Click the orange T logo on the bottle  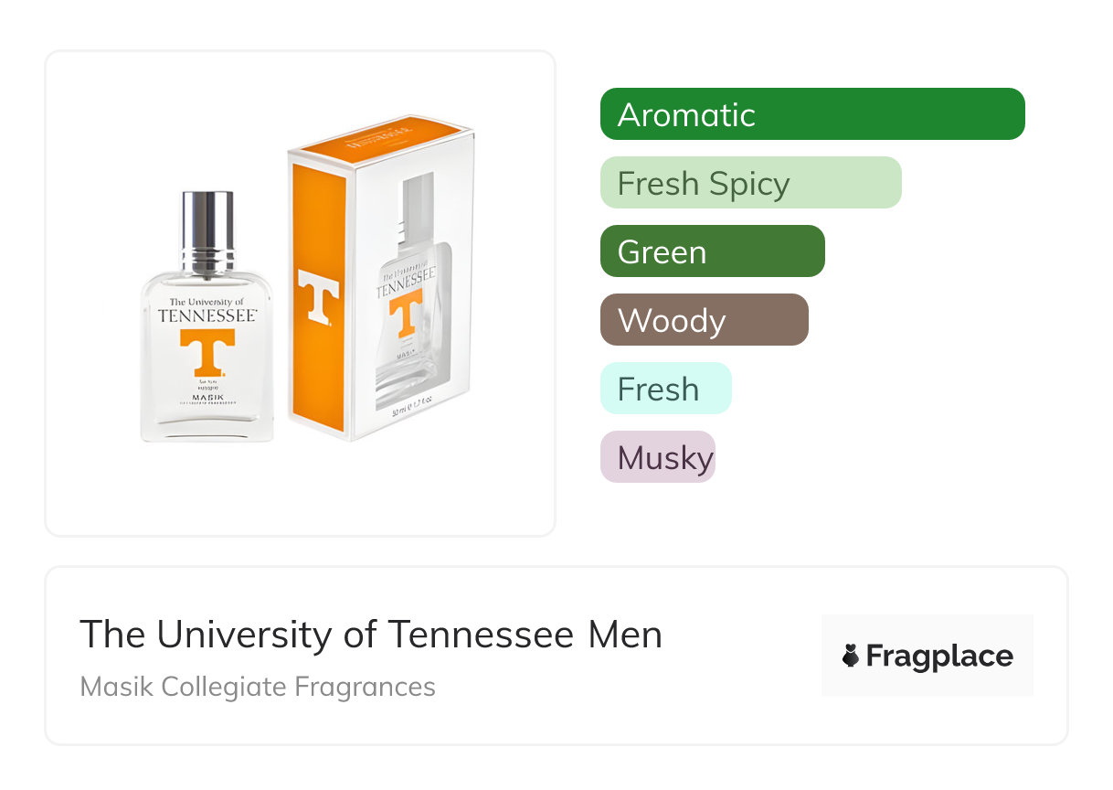[207, 352]
